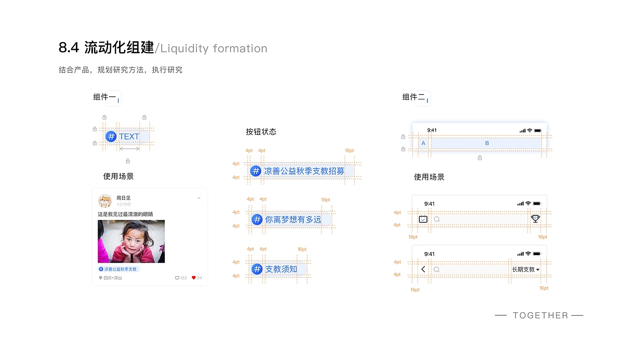Click 周日见's avatar thumbnail
Screen dimensions: 643x362
[x=104, y=201]
